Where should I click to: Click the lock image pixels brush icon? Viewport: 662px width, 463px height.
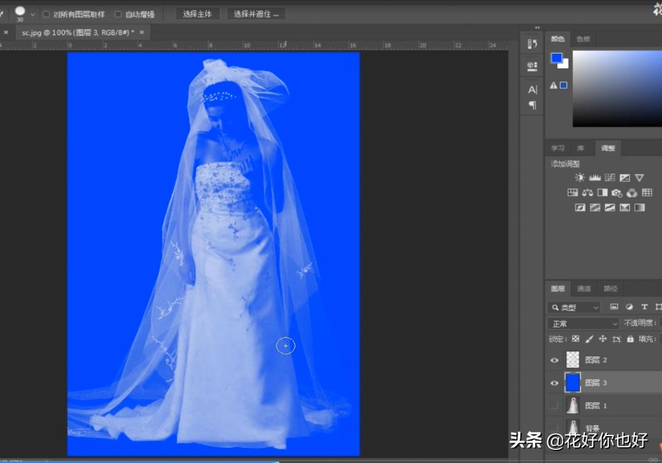[589, 339]
